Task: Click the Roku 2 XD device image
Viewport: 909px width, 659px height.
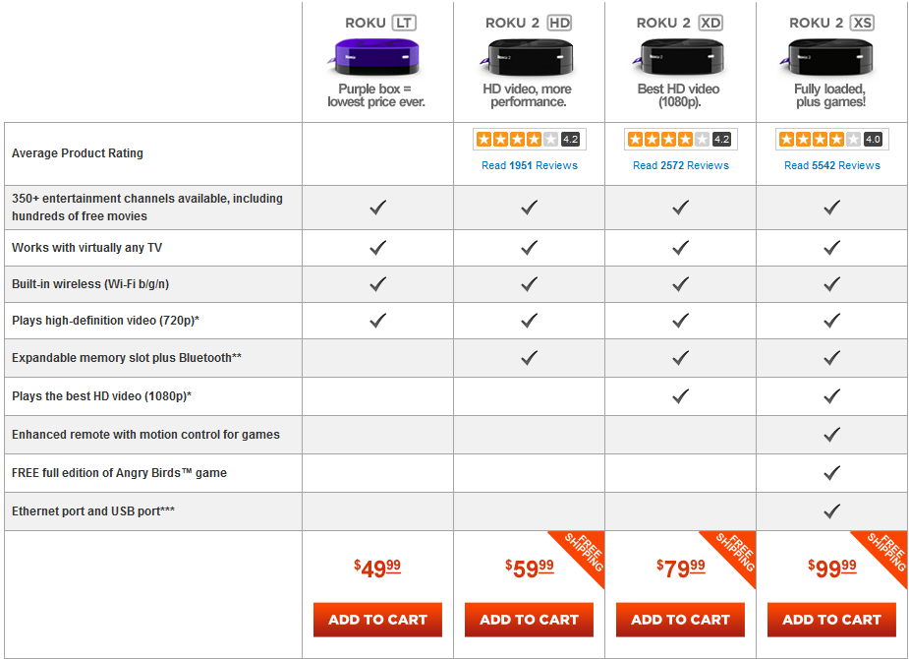Action: (678, 57)
